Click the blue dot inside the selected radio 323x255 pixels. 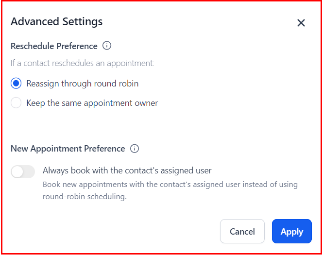pos(16,84)
